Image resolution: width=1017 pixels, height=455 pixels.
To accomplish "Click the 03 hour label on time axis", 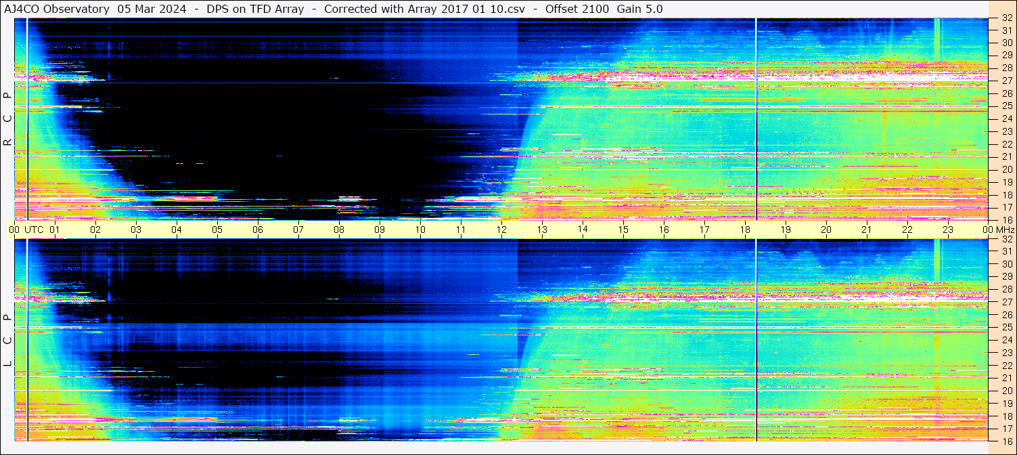I will coord(136,230).
